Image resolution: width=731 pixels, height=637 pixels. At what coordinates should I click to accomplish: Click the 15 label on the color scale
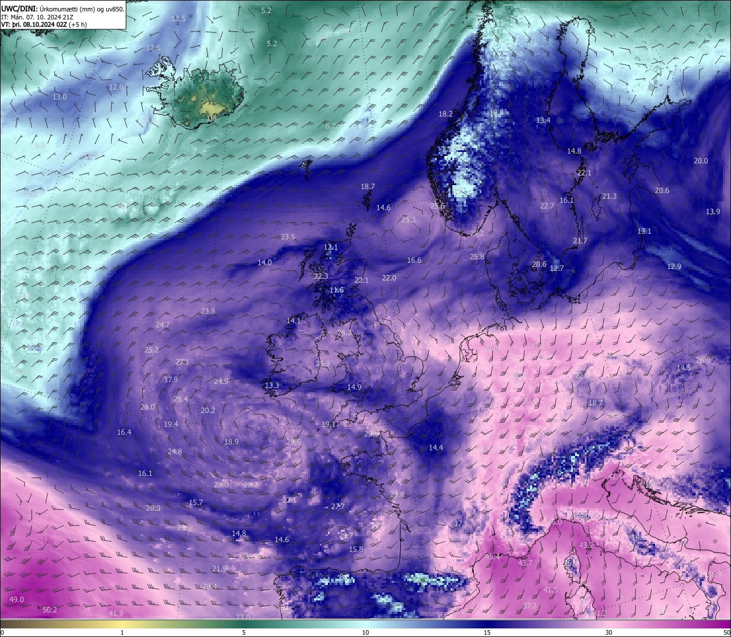pyautogui.click(x=487, y=632)
